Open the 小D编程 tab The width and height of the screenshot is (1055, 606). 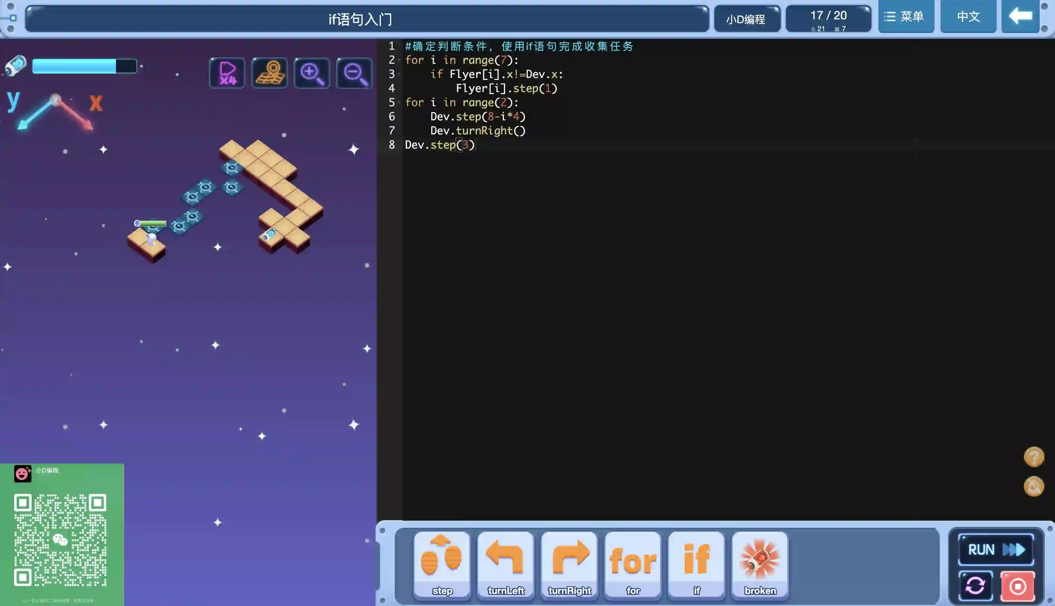pyautogui.click(x=747, y=19)
